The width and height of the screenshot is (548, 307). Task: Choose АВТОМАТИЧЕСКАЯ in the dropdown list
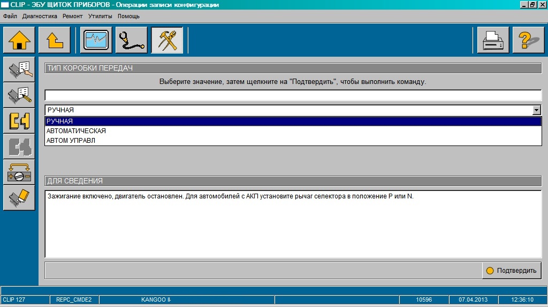point(293,131)
